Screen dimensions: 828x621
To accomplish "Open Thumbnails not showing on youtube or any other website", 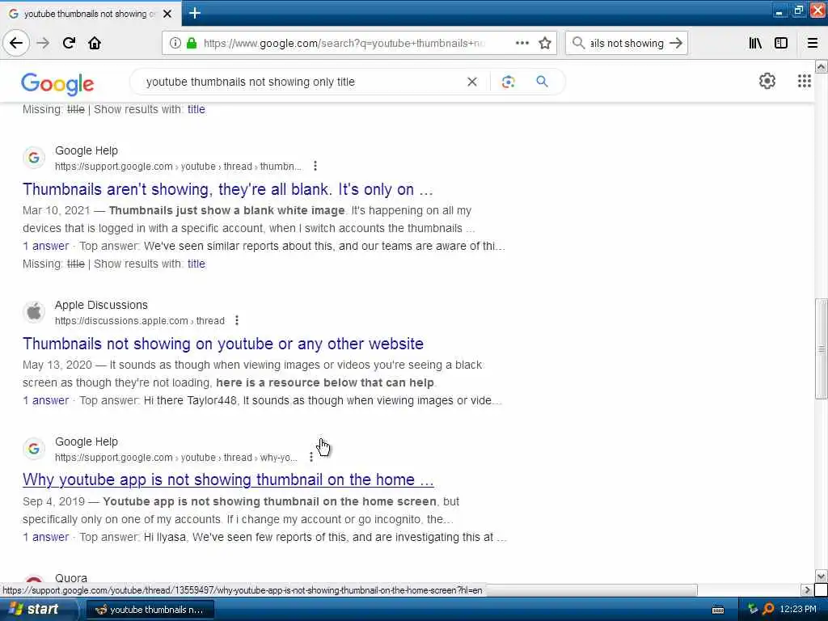I will (223, 344).
